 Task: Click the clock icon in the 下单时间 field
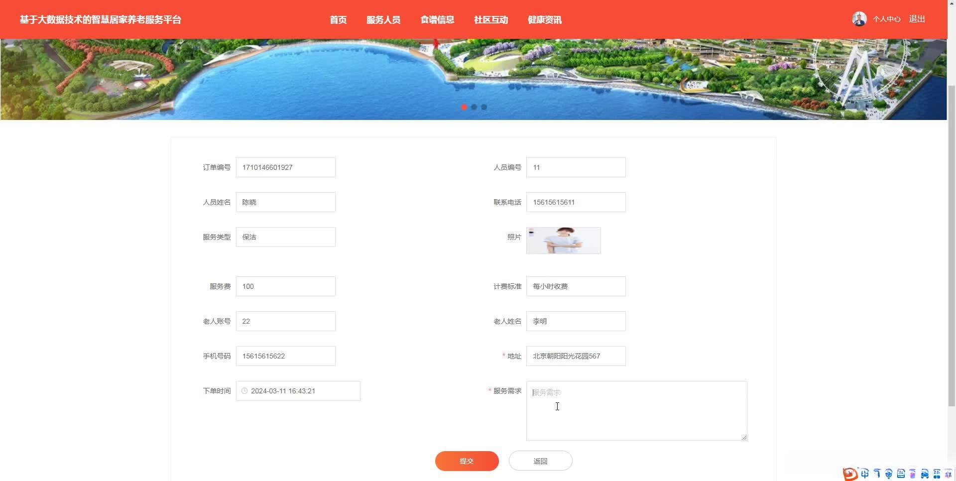pyautogui.click(x=244, y=391)
